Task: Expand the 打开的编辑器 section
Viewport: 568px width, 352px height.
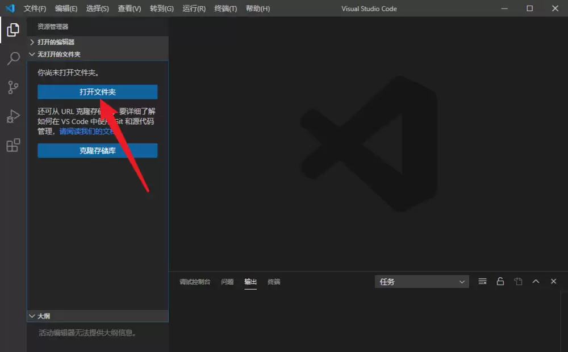Action: (x=98, y=42)
